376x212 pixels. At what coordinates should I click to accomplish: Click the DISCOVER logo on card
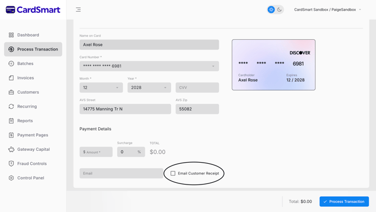(x=300, y=53)
